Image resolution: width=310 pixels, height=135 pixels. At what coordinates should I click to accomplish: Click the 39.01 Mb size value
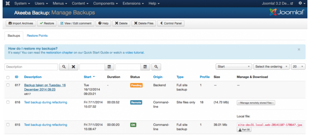220,125
